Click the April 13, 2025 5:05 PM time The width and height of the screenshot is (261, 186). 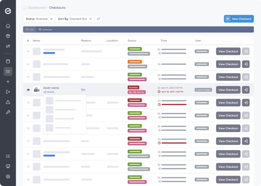172,88
